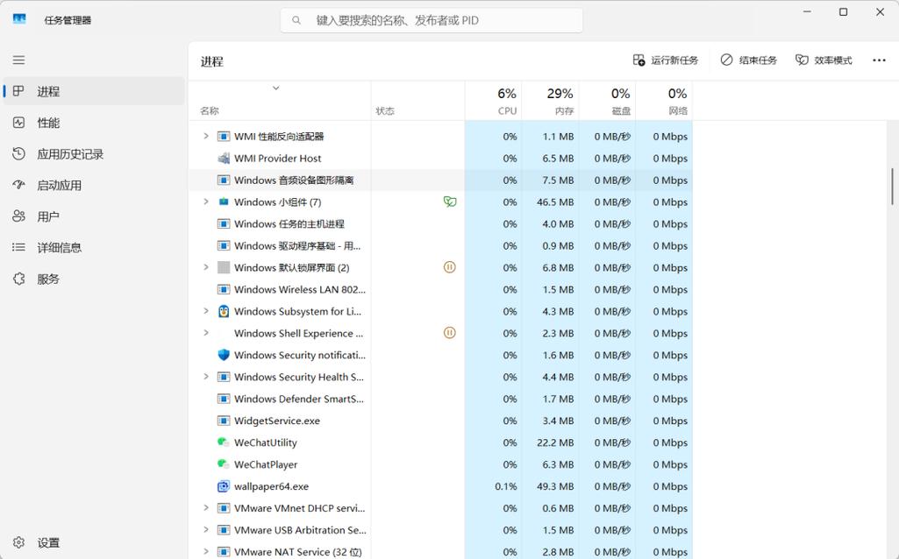Click the WidgetService.exe icon

pyautogui.click(x=224, y=421)
